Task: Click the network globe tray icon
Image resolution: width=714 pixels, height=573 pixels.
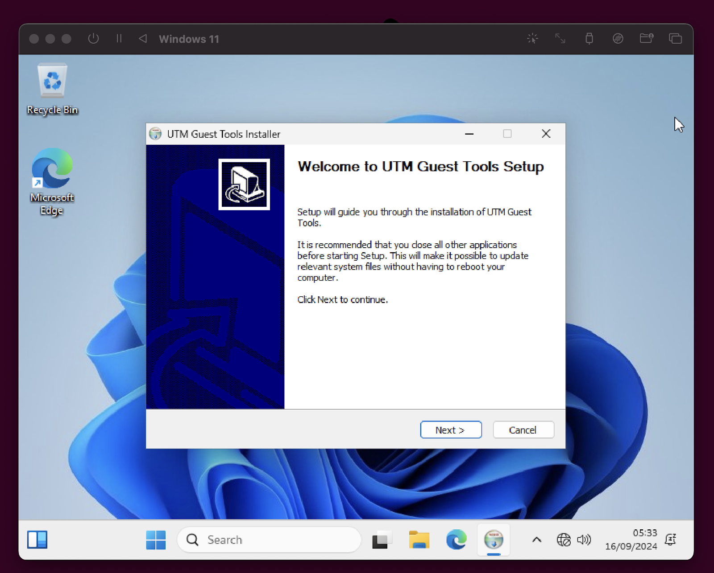Action: [564, 540]
